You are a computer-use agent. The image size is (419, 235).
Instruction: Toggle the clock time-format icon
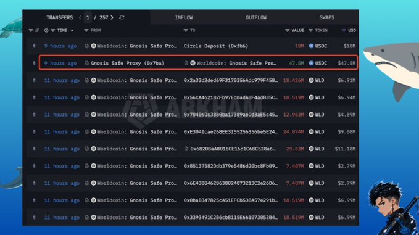click(x=46, y=30)
